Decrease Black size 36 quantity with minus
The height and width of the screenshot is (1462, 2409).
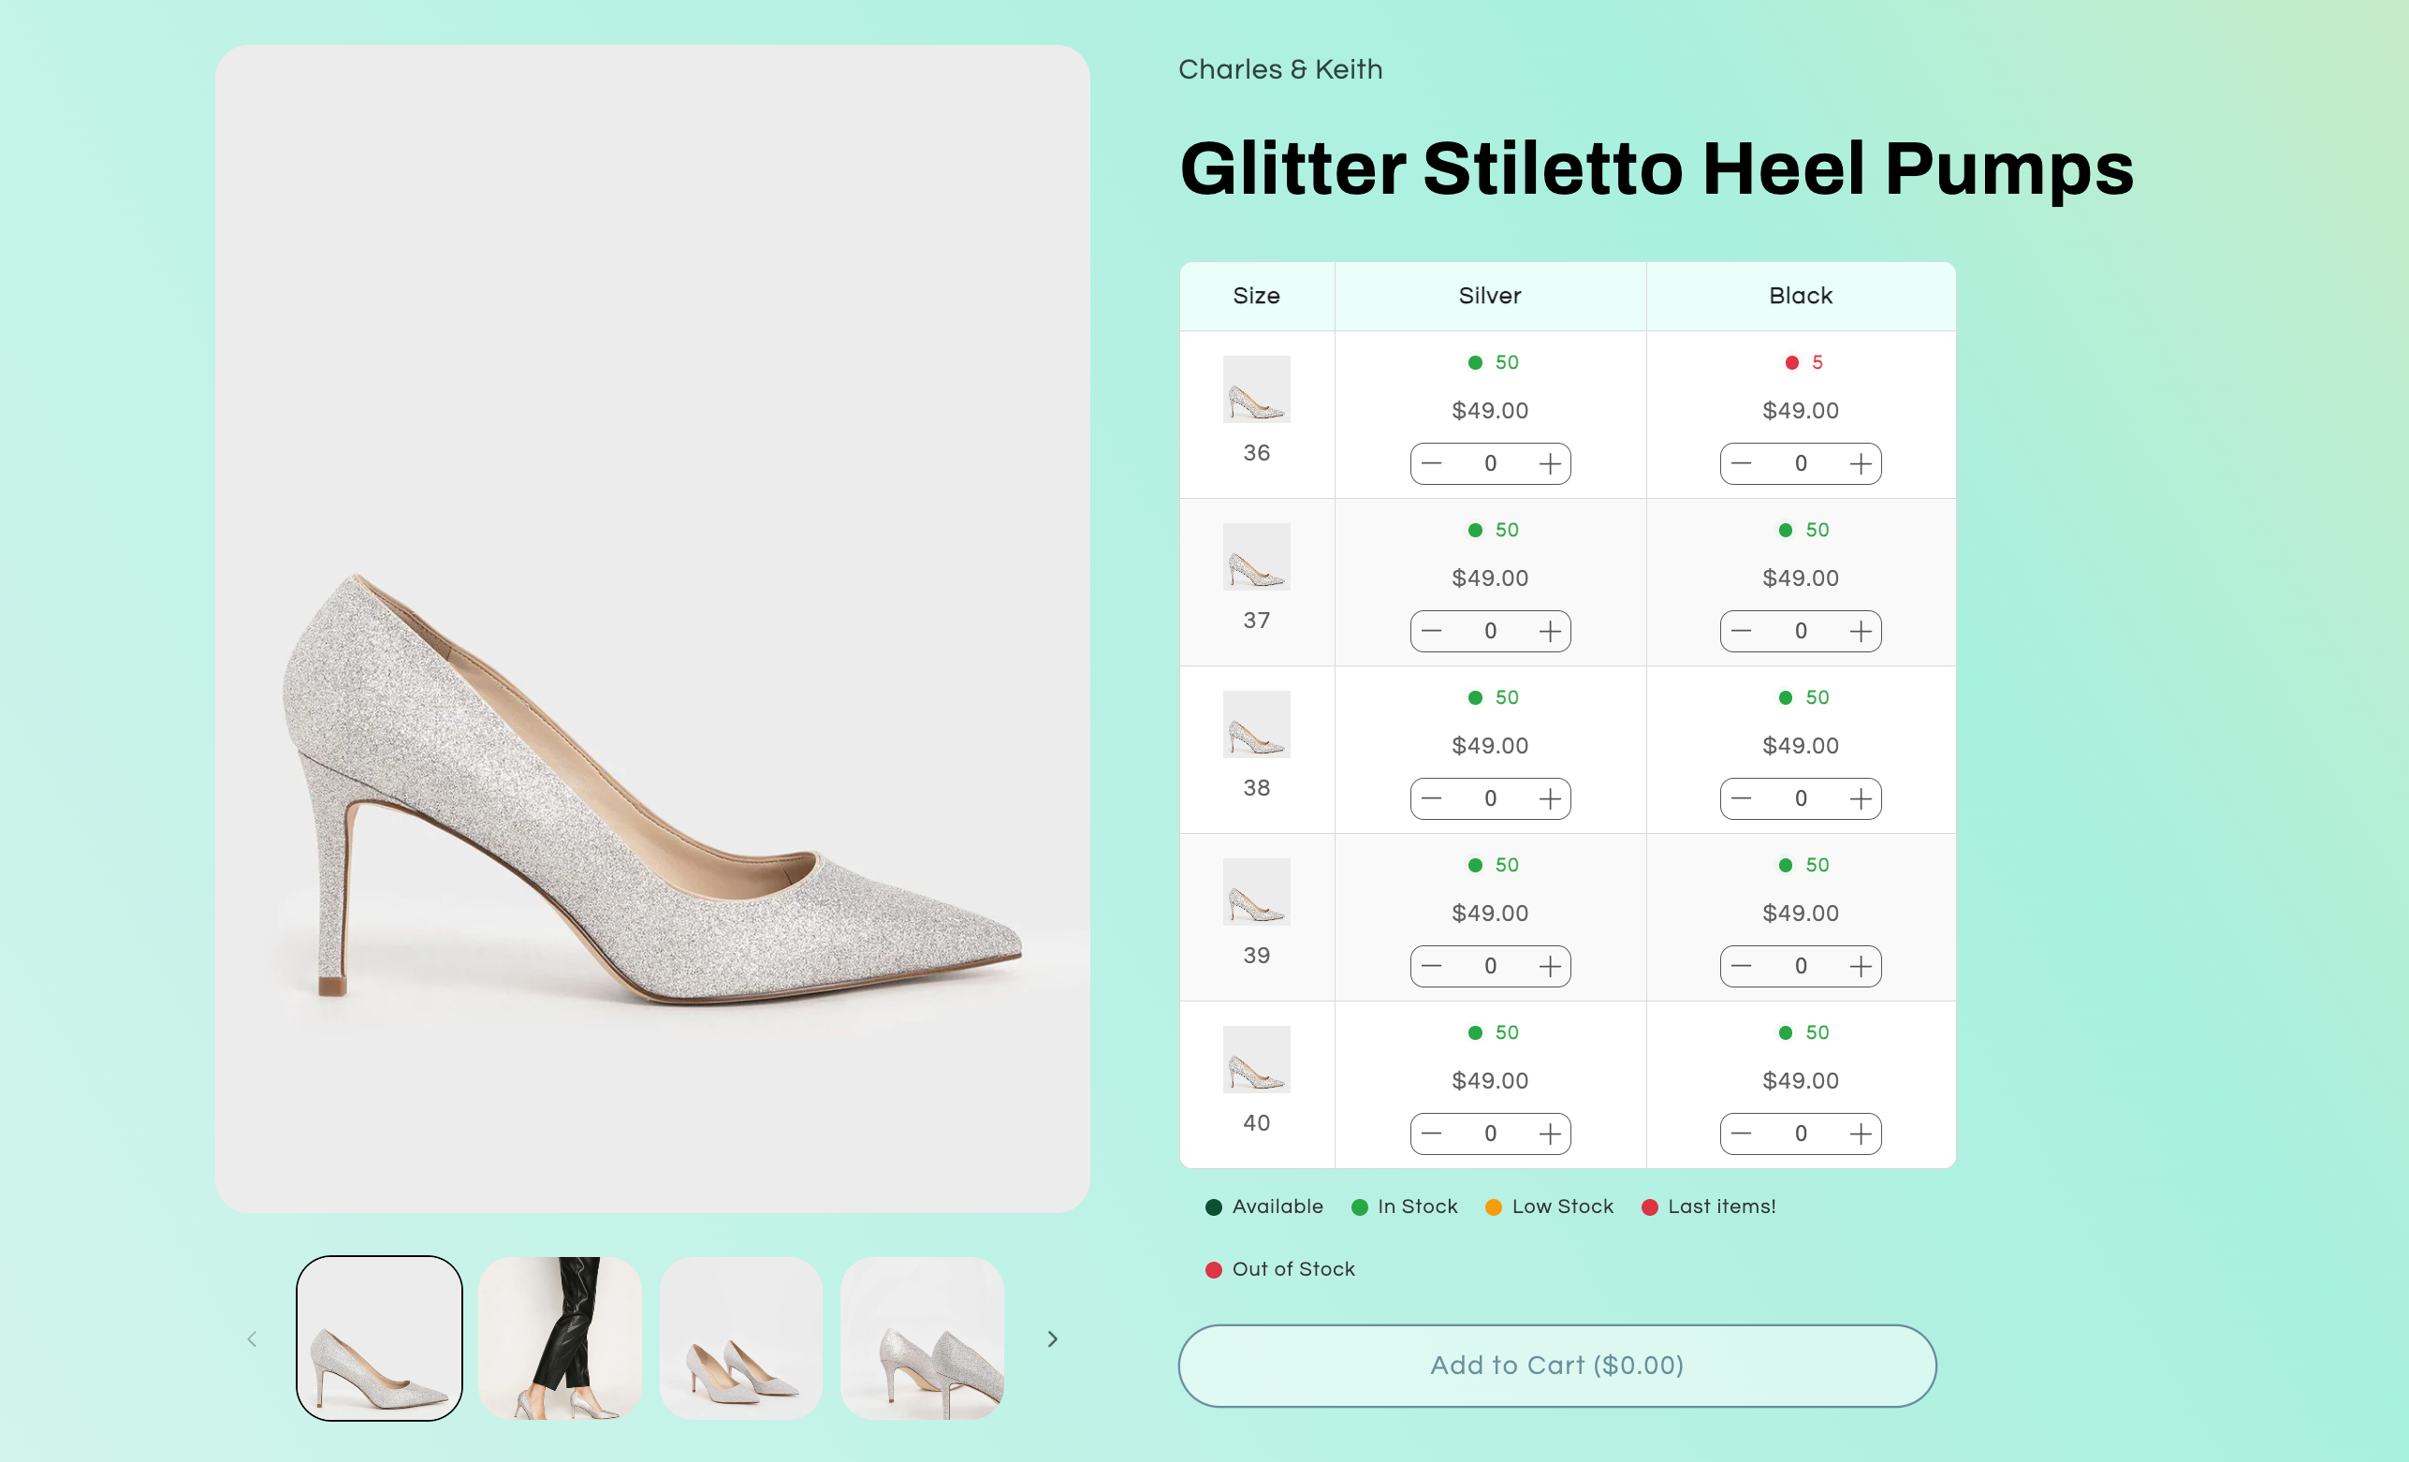point(1742,463)
